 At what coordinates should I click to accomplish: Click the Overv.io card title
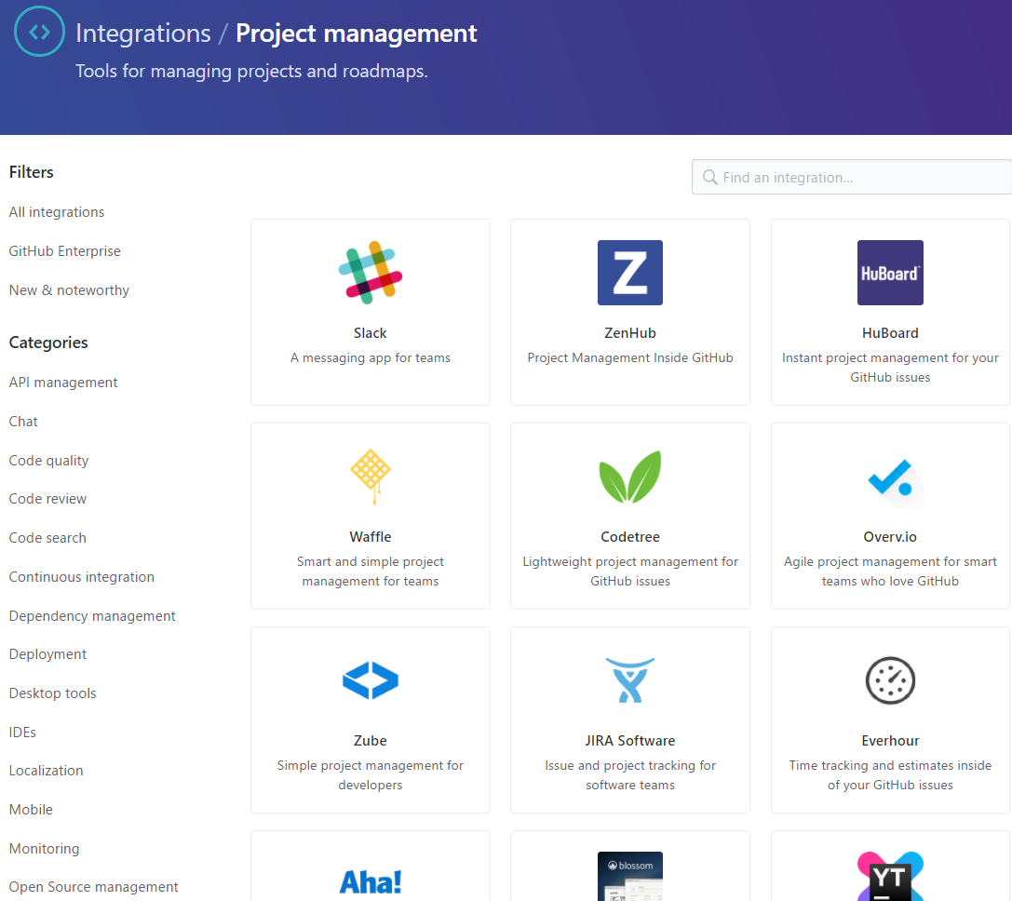(890, 537)
